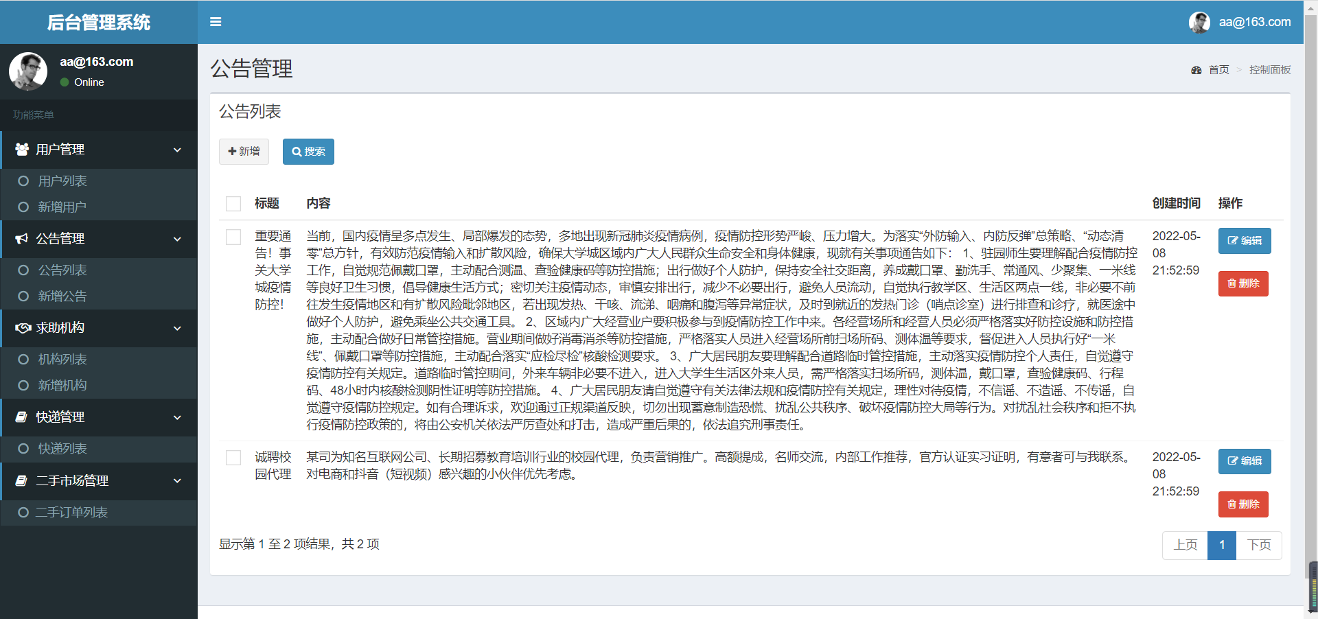Click the sidebar profile avatar

click(x=28, y=71)
